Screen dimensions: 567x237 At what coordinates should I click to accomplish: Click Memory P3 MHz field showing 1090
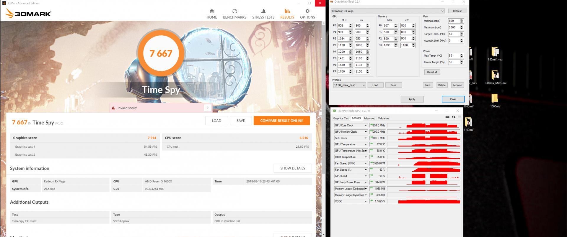point(388,45)
